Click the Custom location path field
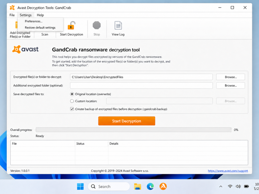The height and width of the screenshot is (194, 259). [159, 101]
